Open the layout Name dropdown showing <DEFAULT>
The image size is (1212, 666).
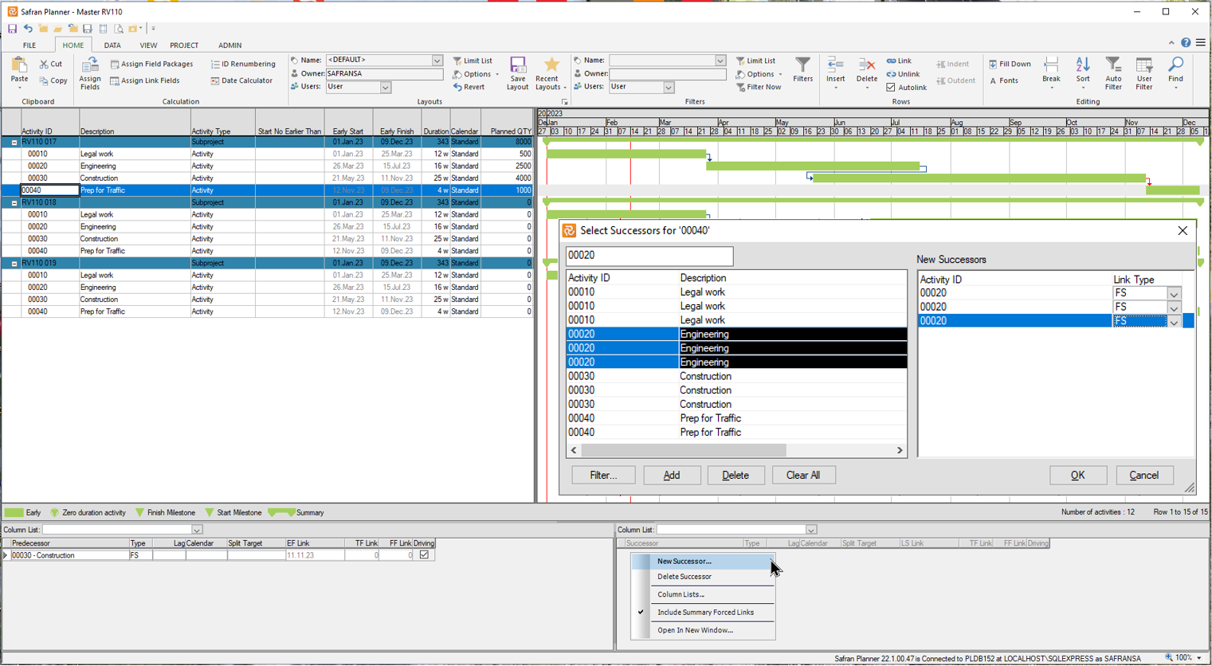coord(437,61)
